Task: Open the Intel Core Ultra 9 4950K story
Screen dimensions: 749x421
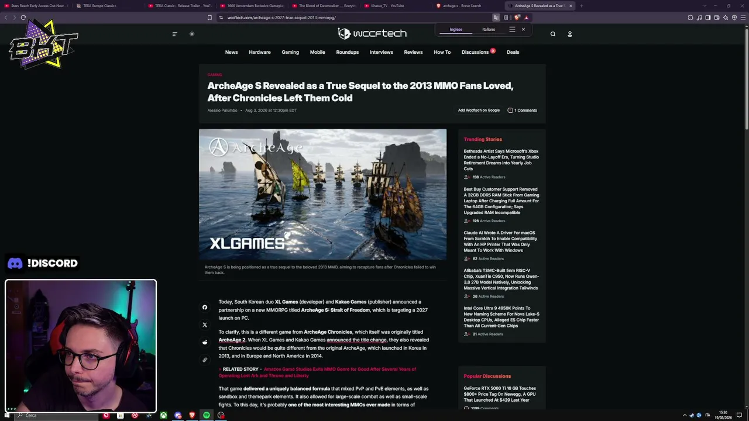Action: coord(501,317)
